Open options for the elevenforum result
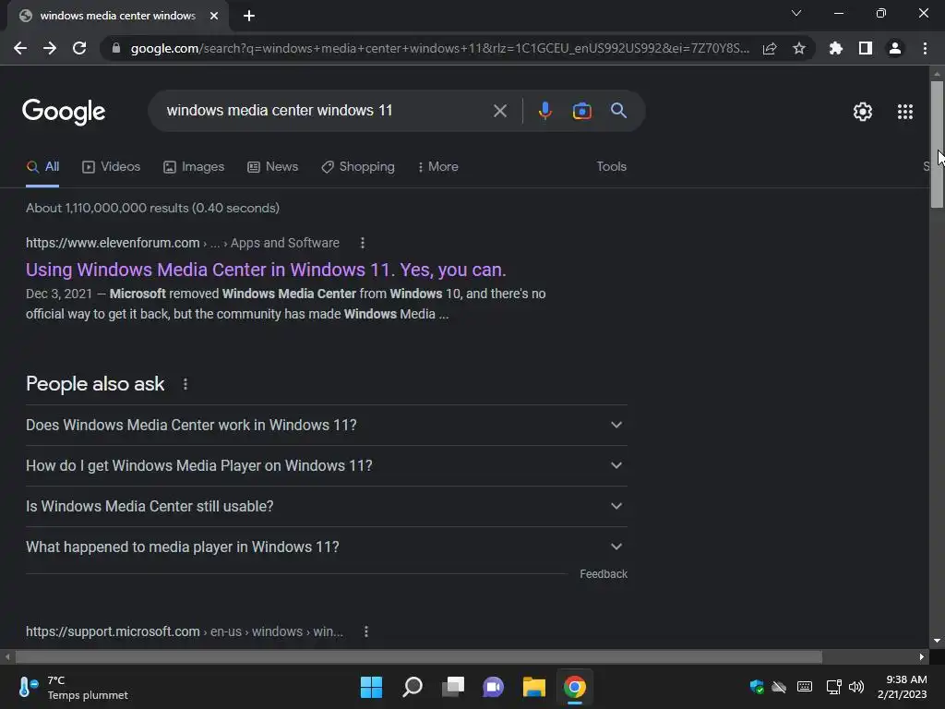 (x=362, y=243)
